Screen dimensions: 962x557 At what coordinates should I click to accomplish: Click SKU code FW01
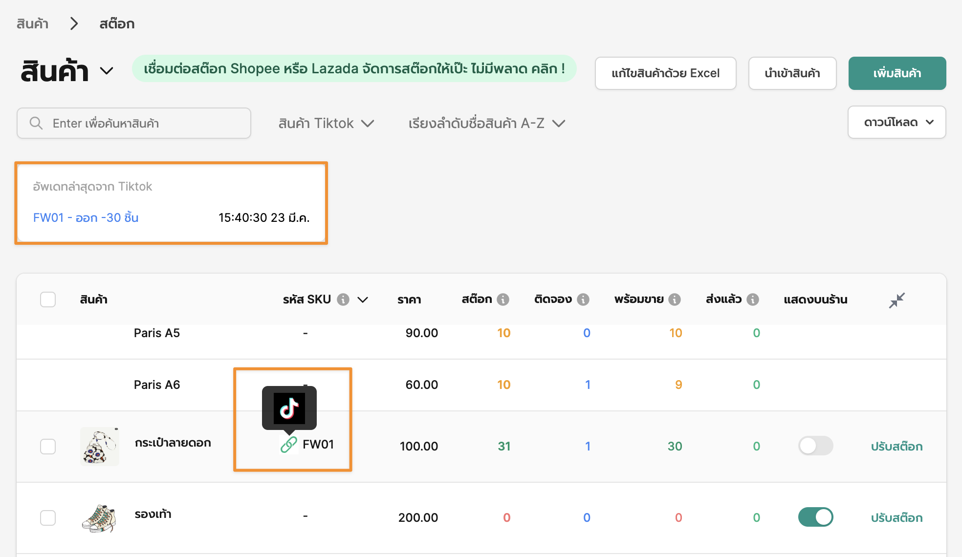pyautogui.click(x=318, y=444)
